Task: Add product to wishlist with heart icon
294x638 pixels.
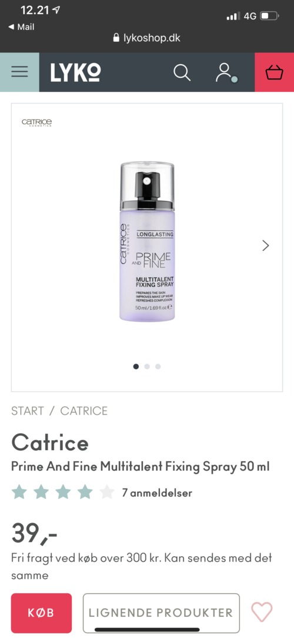Action: point(262,612)
